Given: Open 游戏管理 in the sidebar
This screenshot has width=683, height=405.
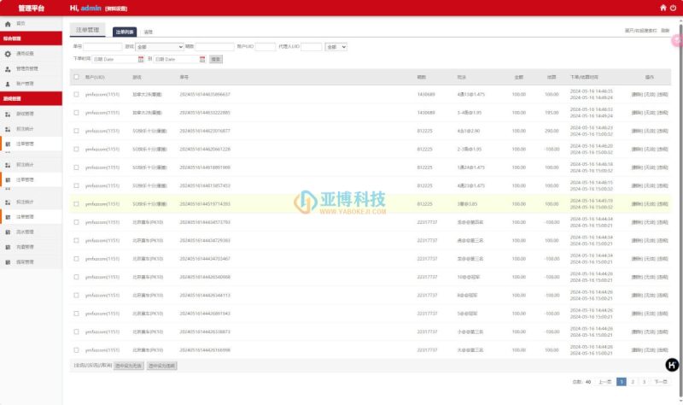Looking at the screenshot, I should pyautogui.click(x=31, y=114).
